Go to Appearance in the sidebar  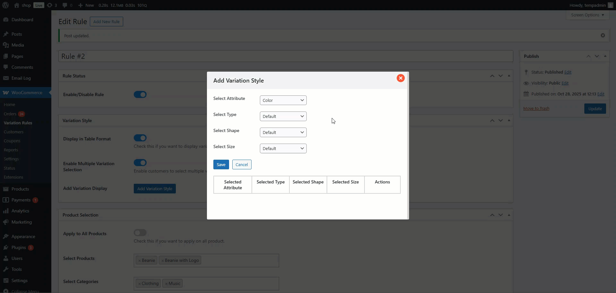click(x=23, y=236)
